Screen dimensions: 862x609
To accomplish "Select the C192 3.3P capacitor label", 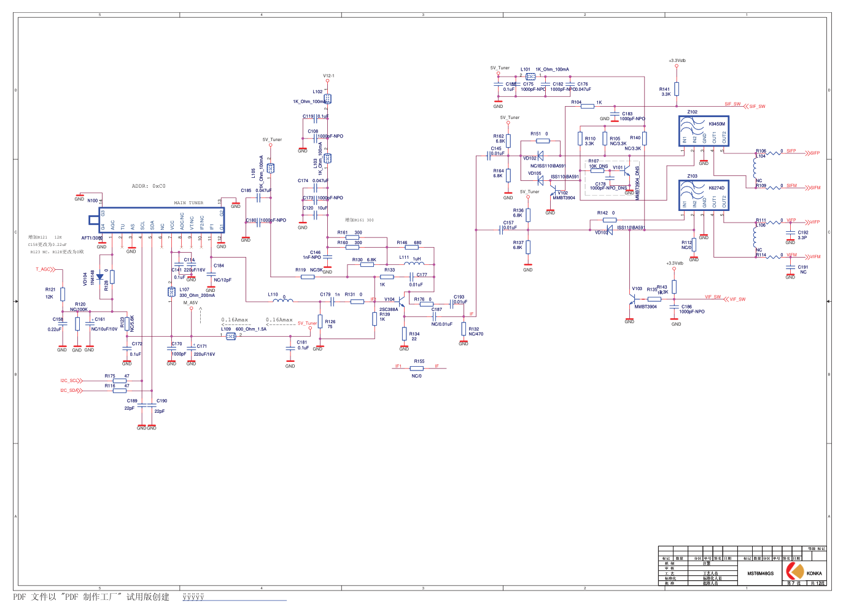I will click(x=803, y=235).
